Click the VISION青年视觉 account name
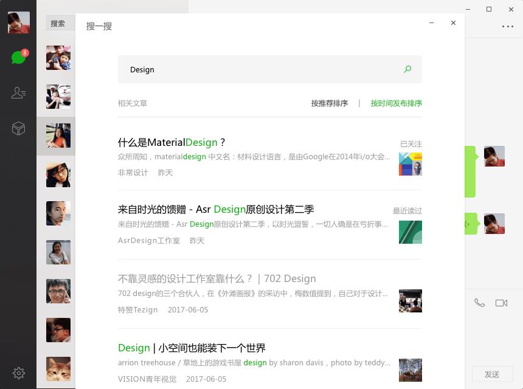The width and height of the screenshot is (523, 389). click(147, 379)
